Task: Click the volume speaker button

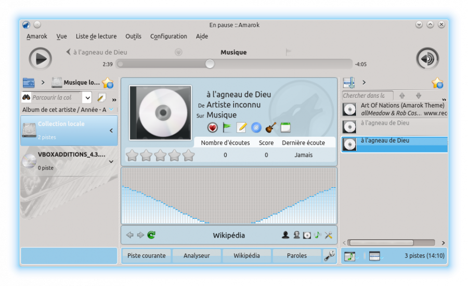Action: click(427, 59)
